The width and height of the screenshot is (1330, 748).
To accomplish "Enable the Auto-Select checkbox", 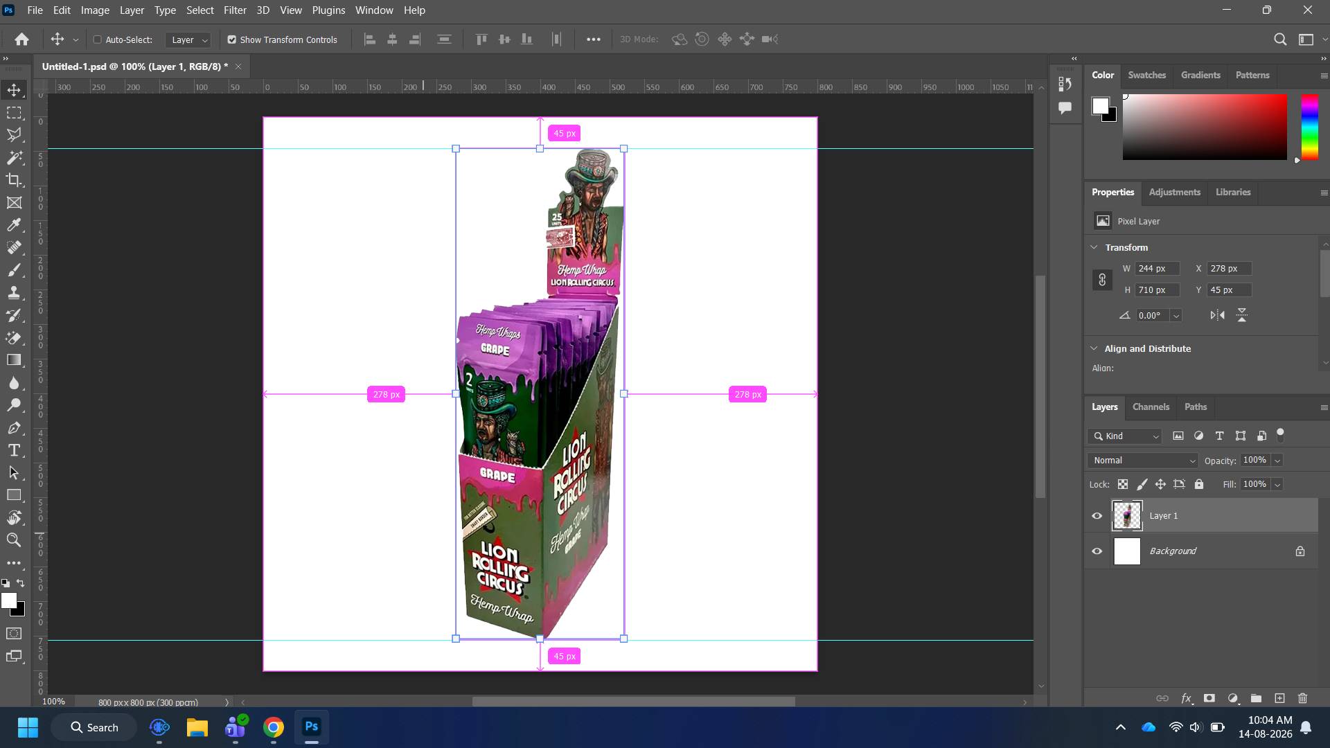I will (98, 39).
